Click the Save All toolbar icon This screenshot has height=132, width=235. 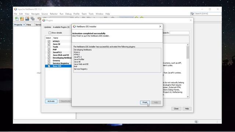coord(33,19)
